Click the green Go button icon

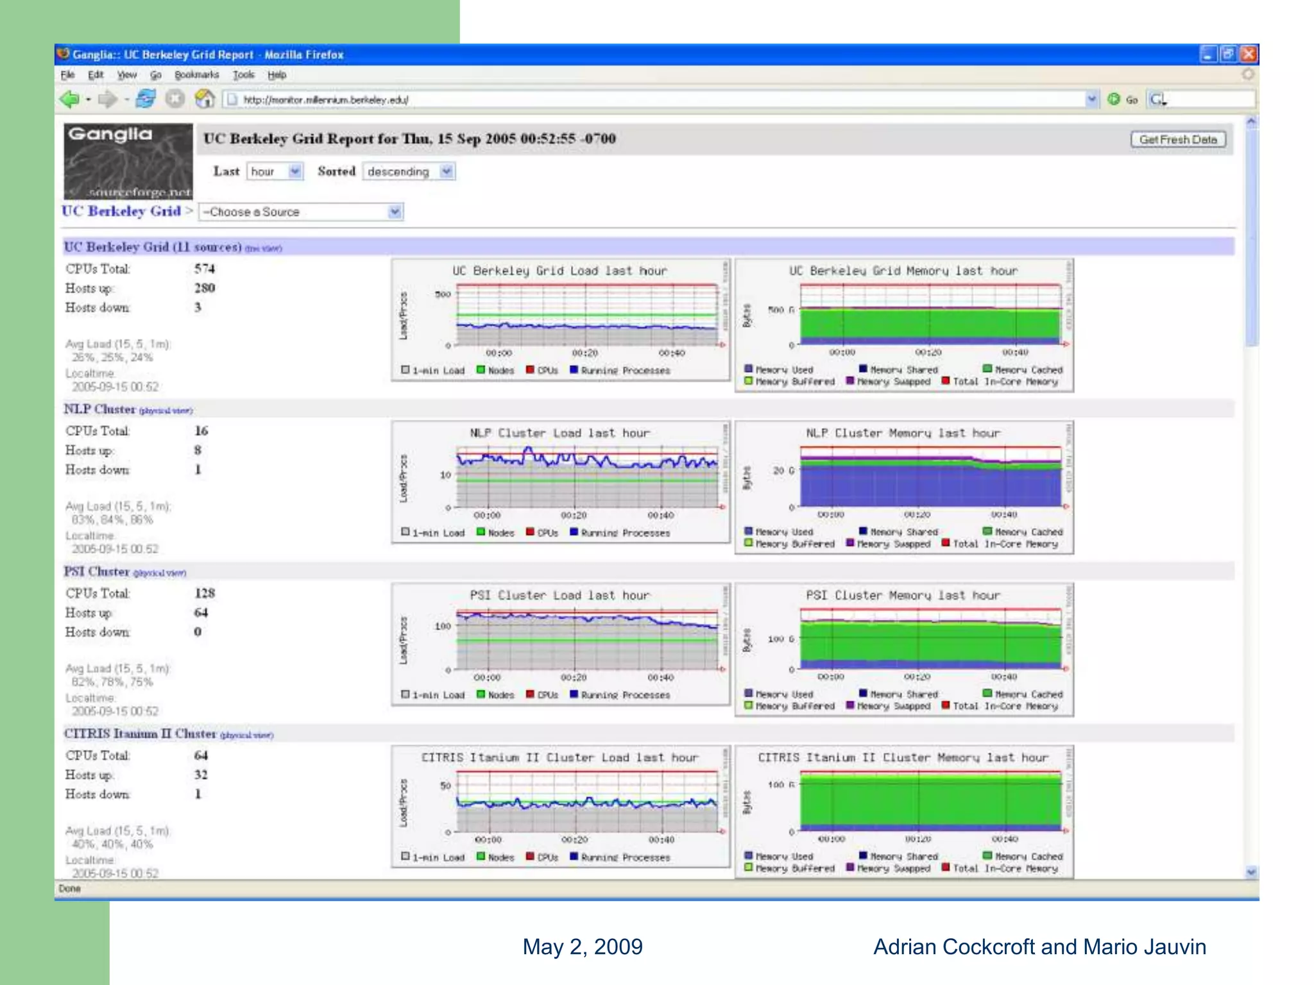[1114, 99]
